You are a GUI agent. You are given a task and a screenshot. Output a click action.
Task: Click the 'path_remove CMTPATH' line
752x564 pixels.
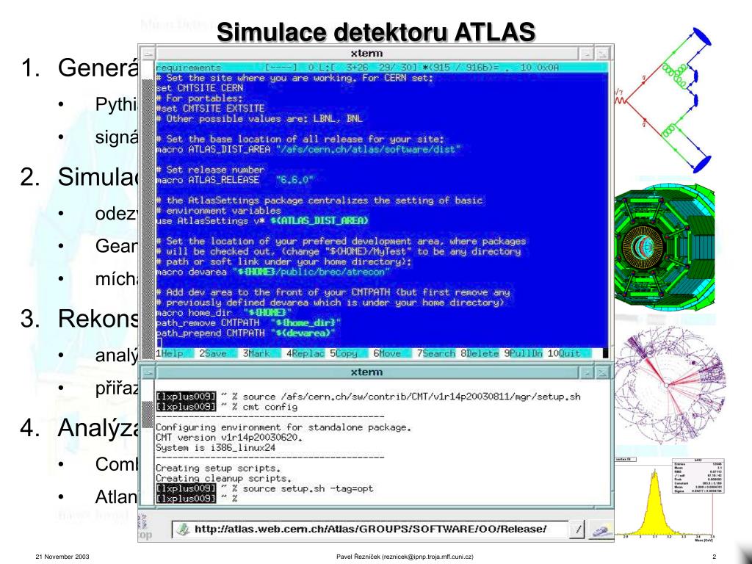tap(248, 323)
